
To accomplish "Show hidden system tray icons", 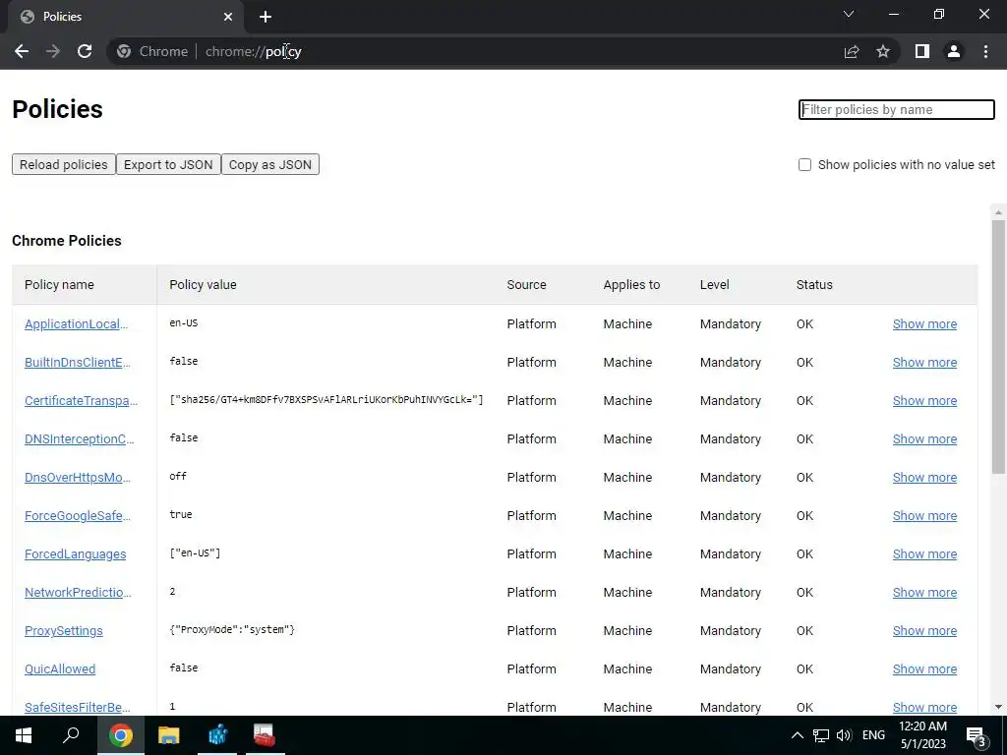I will pyautogui.click(x=797, y=735).
